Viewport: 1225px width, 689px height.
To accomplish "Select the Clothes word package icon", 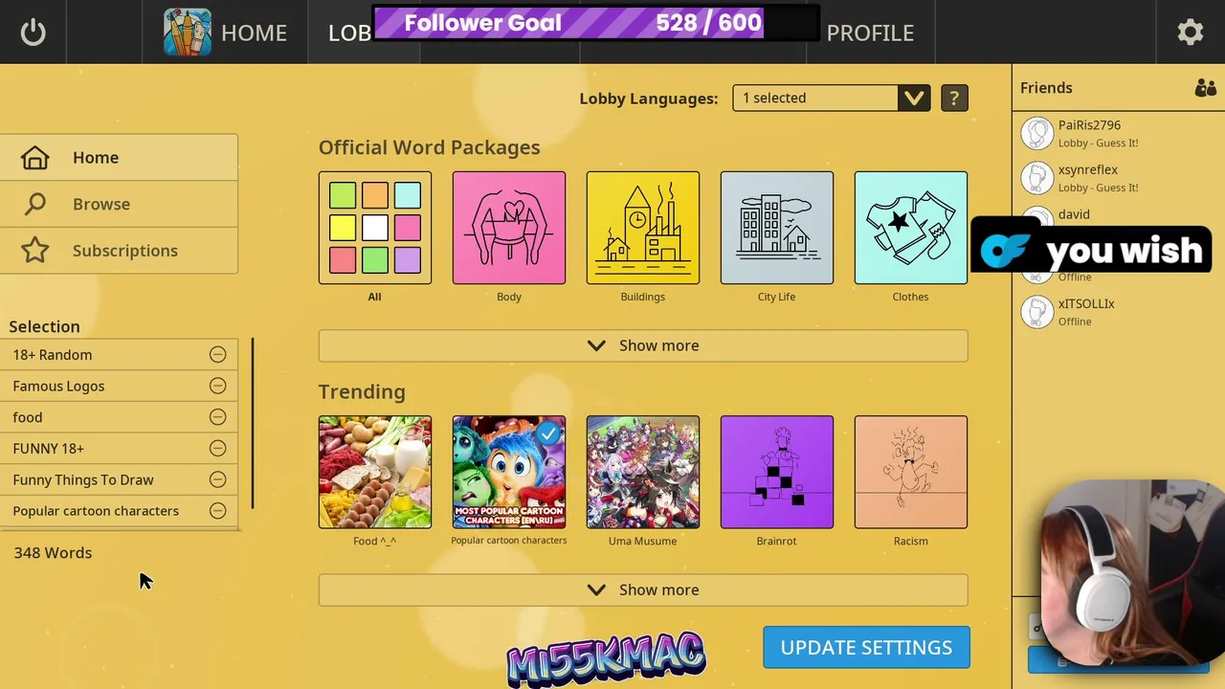I will (x=911, y=228).
